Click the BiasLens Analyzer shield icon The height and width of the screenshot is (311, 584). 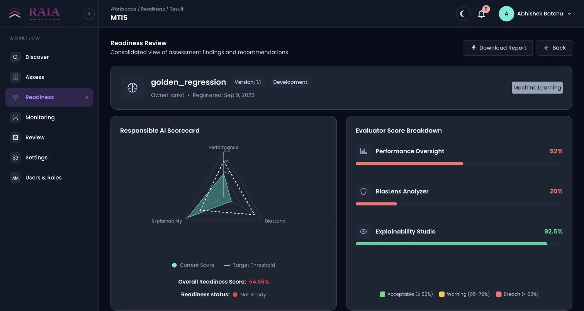click(x=363, y=192)
